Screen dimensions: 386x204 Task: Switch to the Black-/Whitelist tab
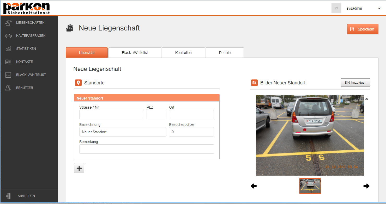pos(135,53)
